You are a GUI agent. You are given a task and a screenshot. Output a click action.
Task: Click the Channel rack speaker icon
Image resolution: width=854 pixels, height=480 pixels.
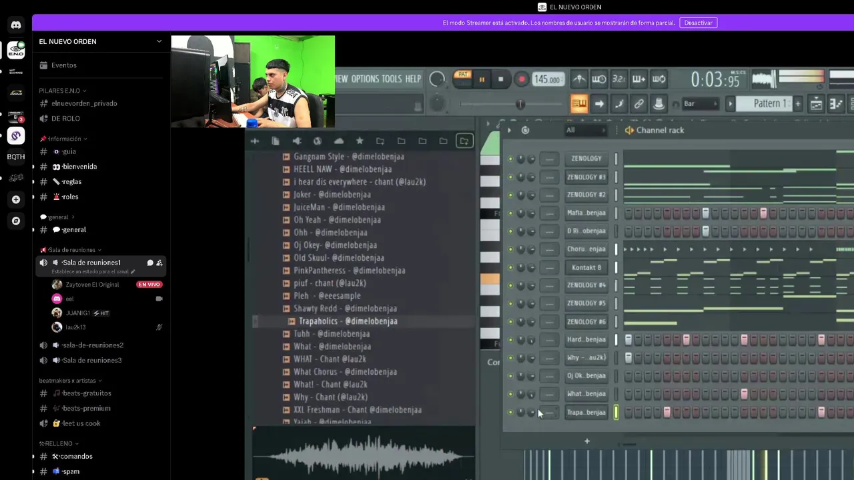[x=628, y=130]
